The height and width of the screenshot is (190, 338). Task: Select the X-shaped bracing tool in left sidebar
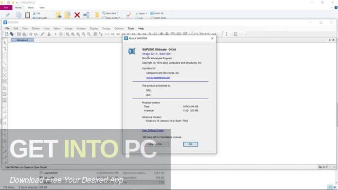[x=5, y=75]
